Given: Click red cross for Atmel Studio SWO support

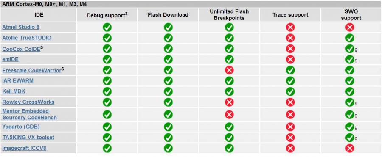Looking at the screenshot, I should [x=350, y=28].
